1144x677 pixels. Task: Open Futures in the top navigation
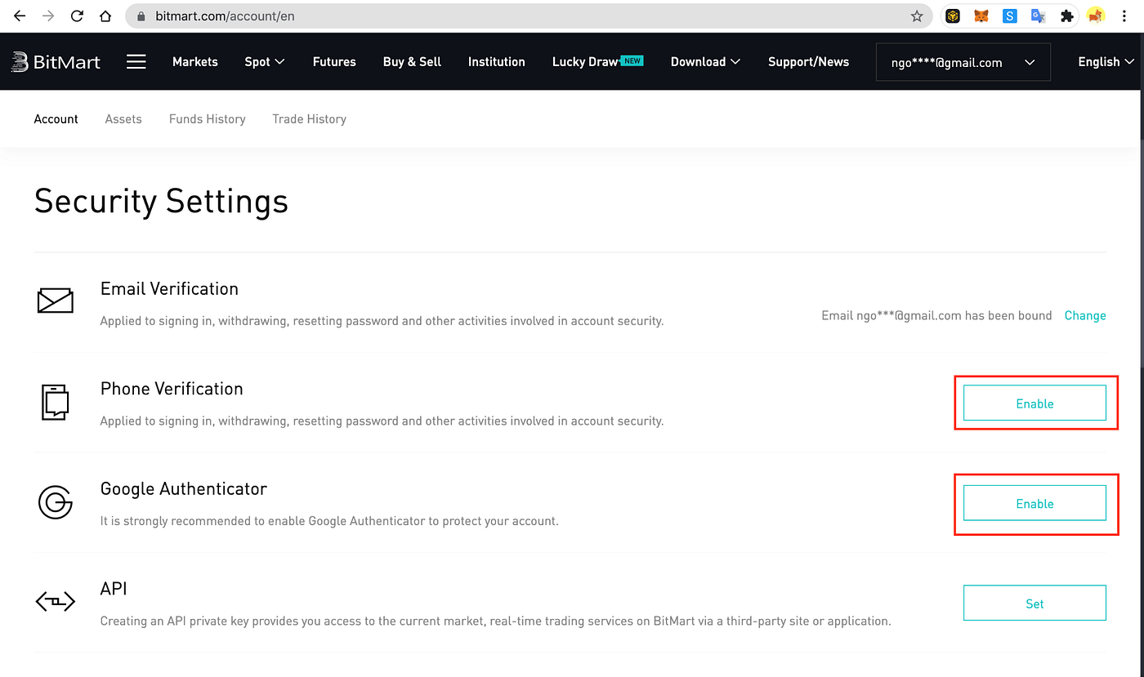pos(334,61)
